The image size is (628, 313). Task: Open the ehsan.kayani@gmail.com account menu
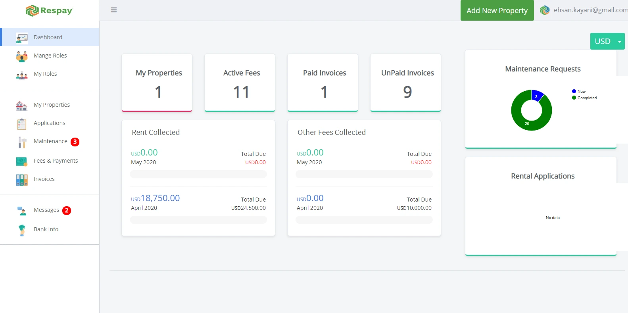591,10
